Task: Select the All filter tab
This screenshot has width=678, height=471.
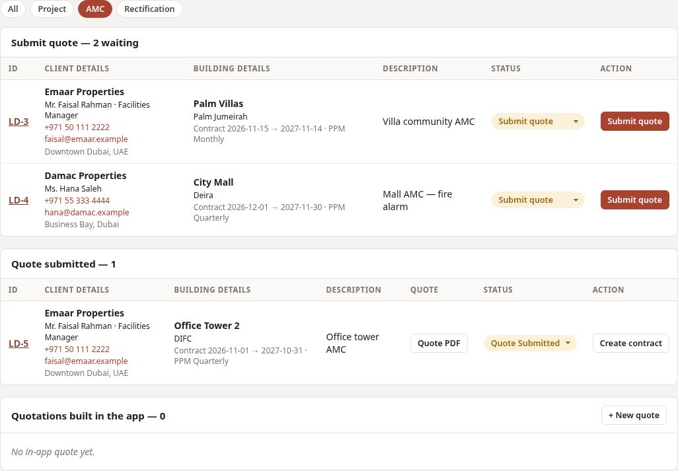Action: [x=13, y=9]
